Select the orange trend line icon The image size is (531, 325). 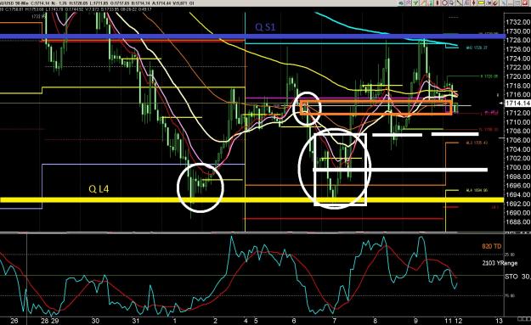pyautogui.click(x=422, y=3)
